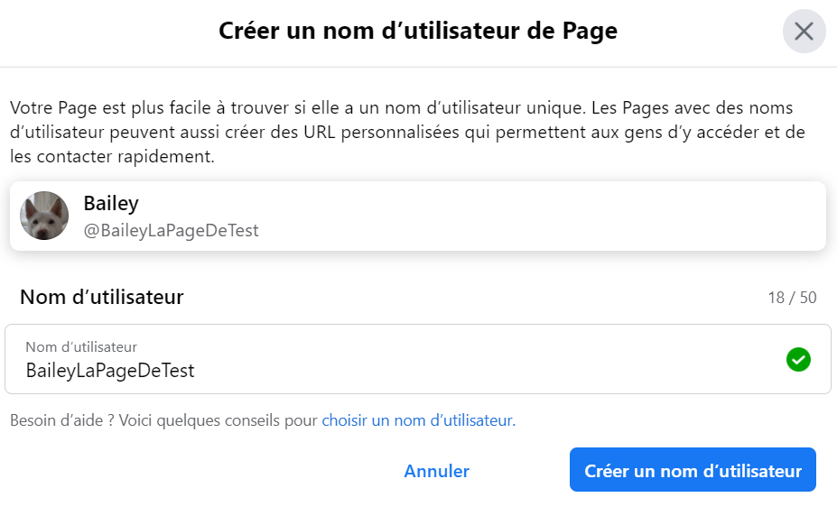Focus the field containing BaileyLaPageDeTest

click(x=110, y=370)
